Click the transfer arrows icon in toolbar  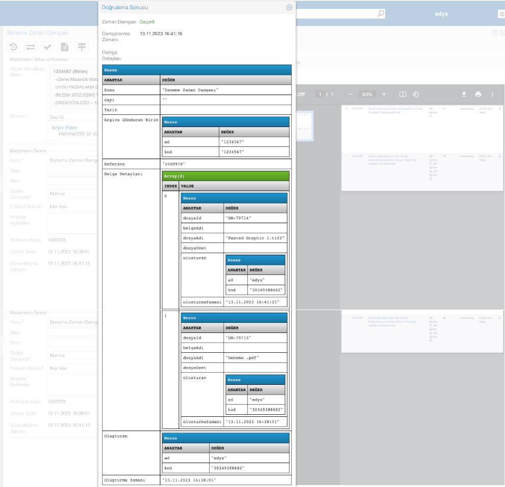click(31, 47)
